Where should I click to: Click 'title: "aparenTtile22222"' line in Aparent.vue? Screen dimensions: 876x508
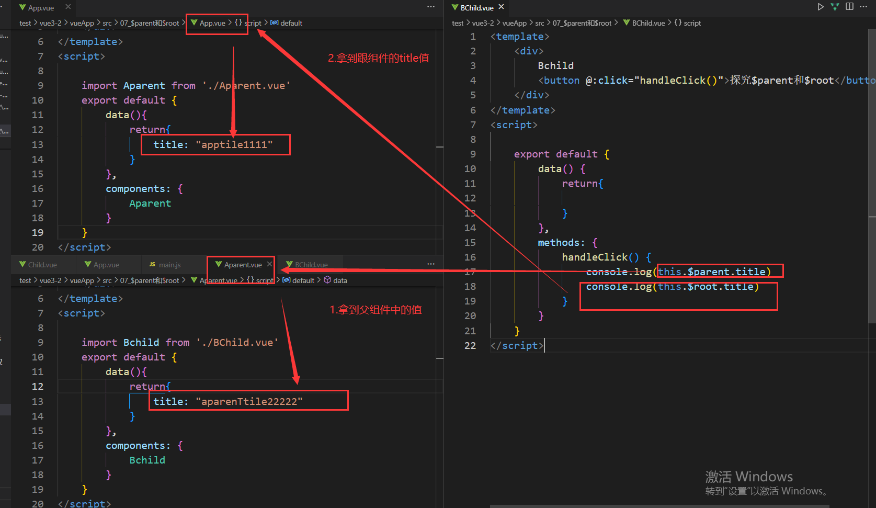[x=228, y=401]
